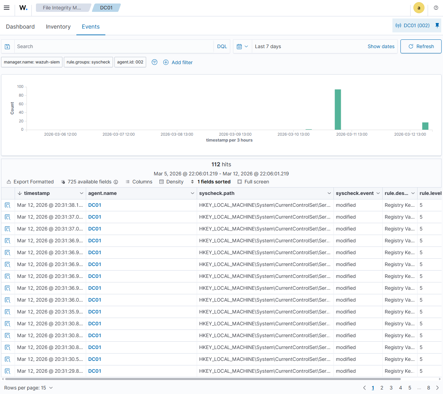Click Add filter to create a filter
The width and height of the screenshot is (443, 394).
[x=178, y=62]
